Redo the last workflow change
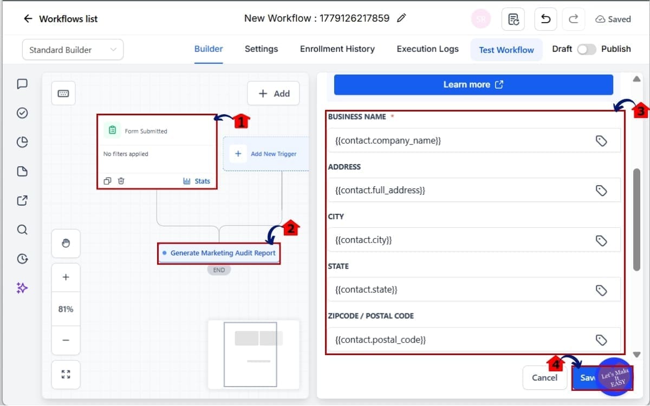650x406 pixels. [573, 19]
